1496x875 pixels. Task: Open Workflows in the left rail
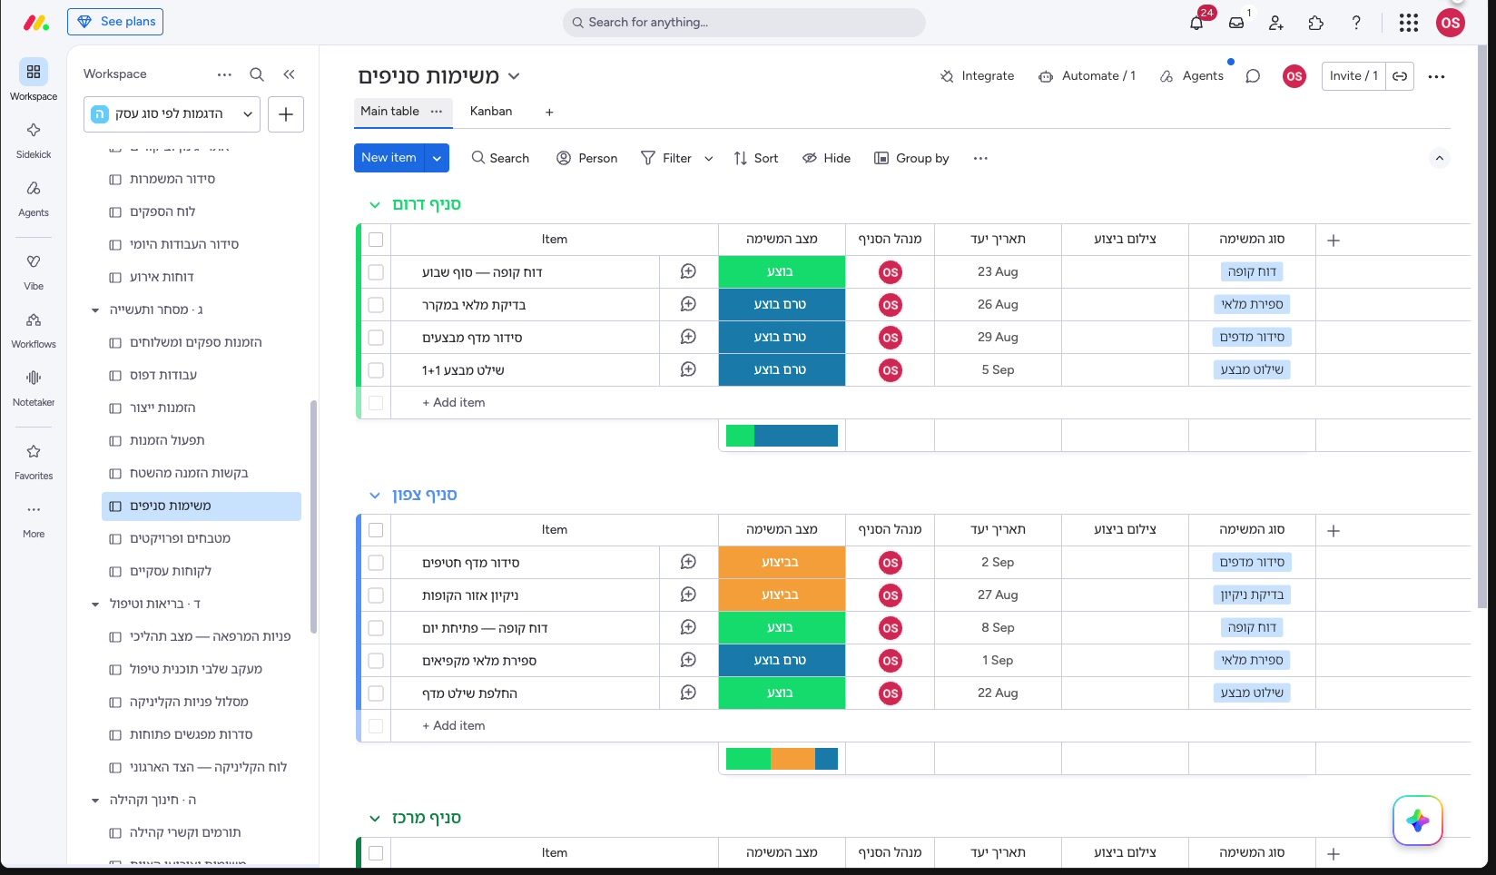34,329
